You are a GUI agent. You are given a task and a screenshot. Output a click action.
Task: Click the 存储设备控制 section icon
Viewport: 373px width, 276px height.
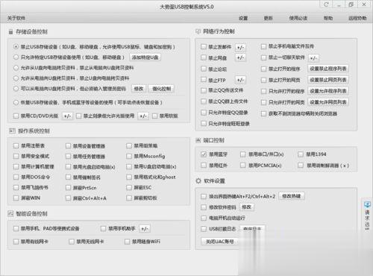[10, 32]
